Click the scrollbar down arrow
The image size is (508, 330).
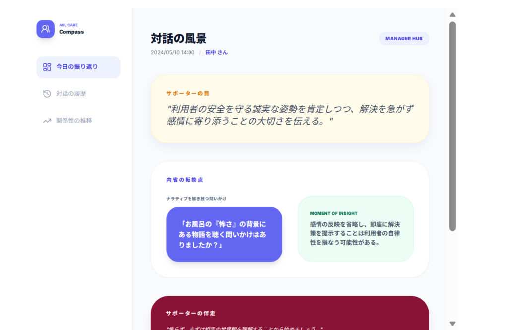point(452,323)
